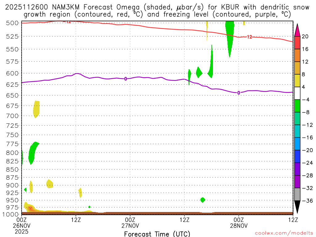The width and height of the screenshot is (316, 237).
Task: Click the colorbar tick label -32
Action: 307,188
